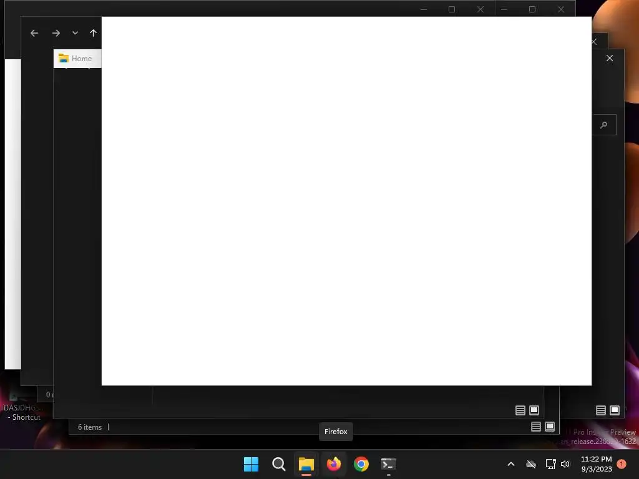The width and height of the screenshot is (639, 479).
Task: Click search icon in right Explorer window
Action: [604, 125]
